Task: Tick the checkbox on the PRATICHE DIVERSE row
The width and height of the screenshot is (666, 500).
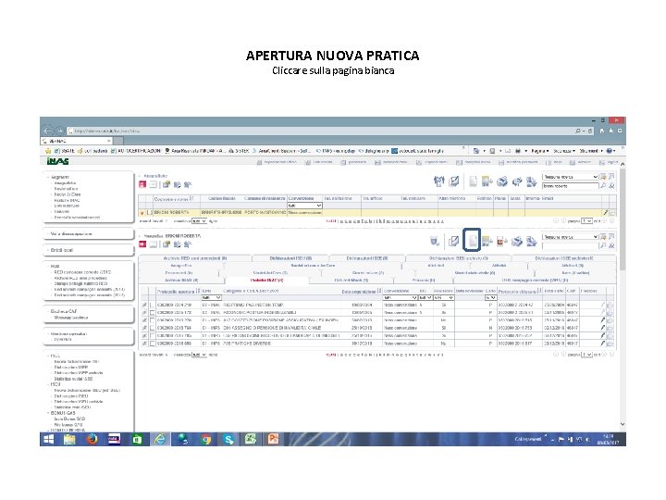Action: pyautogui.click(x=152, y=344)
